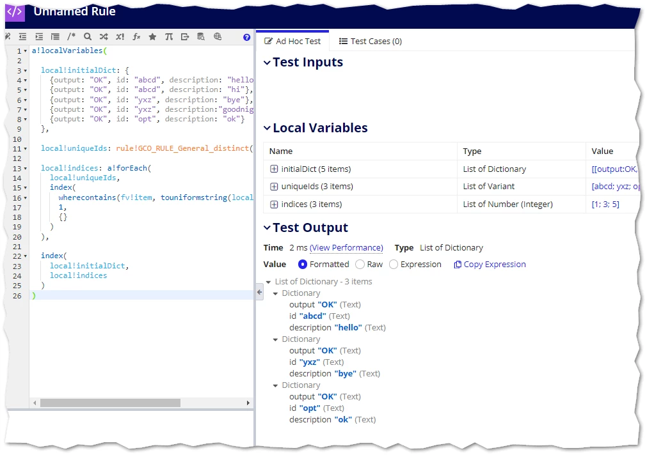Select the Formatted radio button
The image size is (647, 455).
pyautogui.click(x=303, y=264)
